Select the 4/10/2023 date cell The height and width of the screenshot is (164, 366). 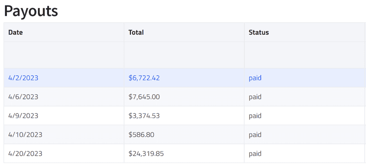tap(64, 134)
